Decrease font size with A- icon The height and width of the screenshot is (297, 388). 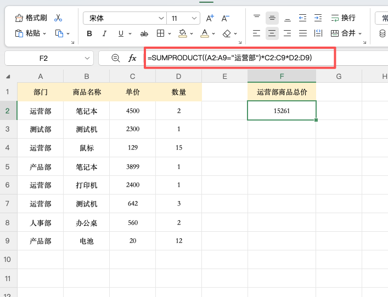[x=225, y=18]
